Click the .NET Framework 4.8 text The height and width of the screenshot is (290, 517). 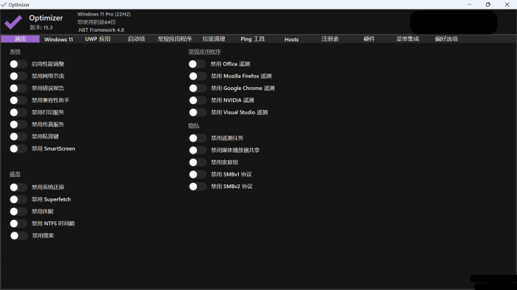tap(101, 30)
